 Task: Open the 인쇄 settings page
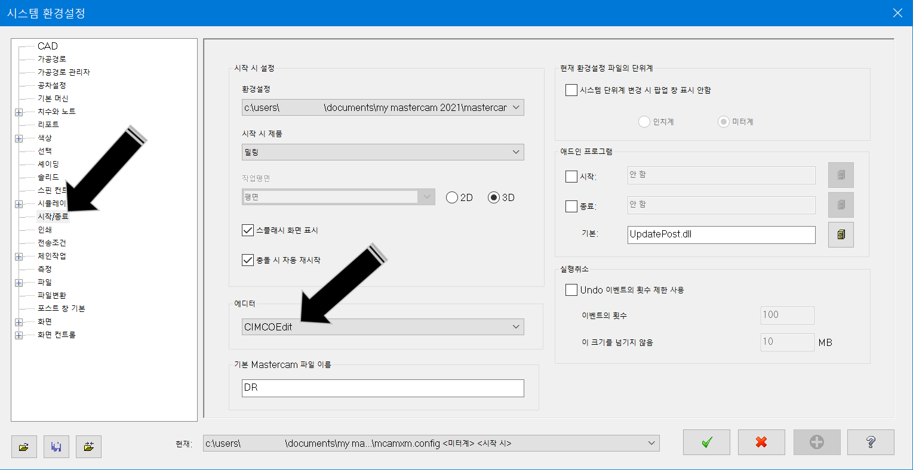(45, 230)
